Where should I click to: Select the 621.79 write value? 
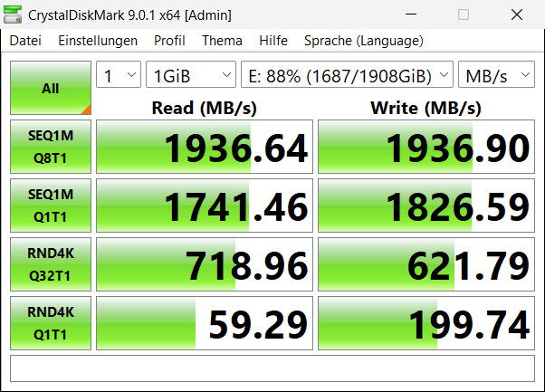point(426,264)
